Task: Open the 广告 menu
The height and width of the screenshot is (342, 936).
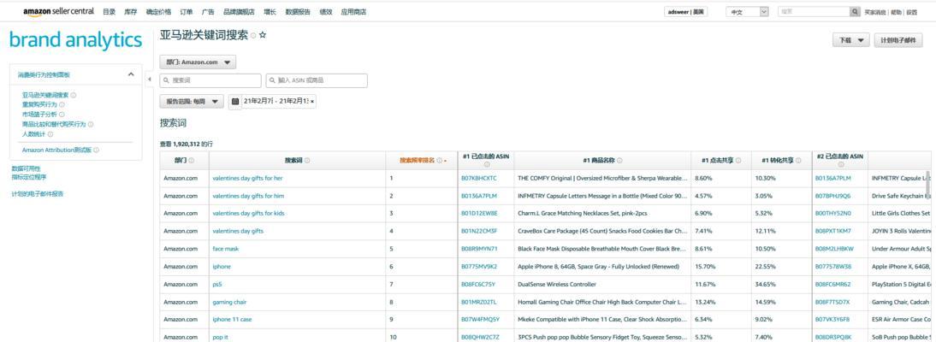Action: click(208, 12)
